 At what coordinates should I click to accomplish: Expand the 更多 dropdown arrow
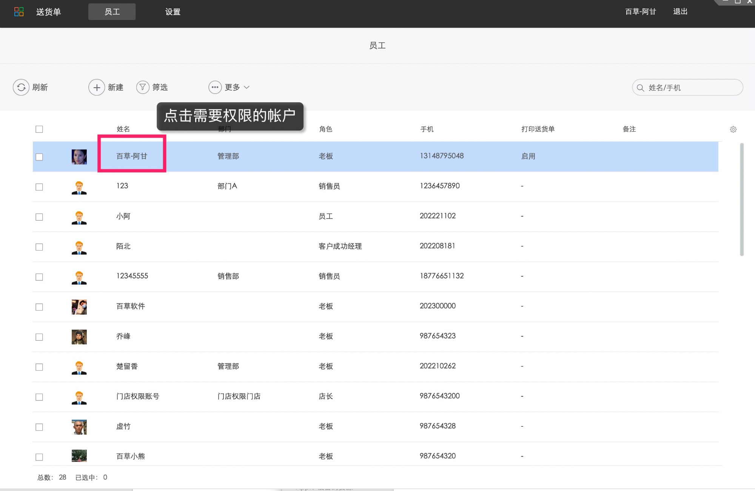pos(247,87)
